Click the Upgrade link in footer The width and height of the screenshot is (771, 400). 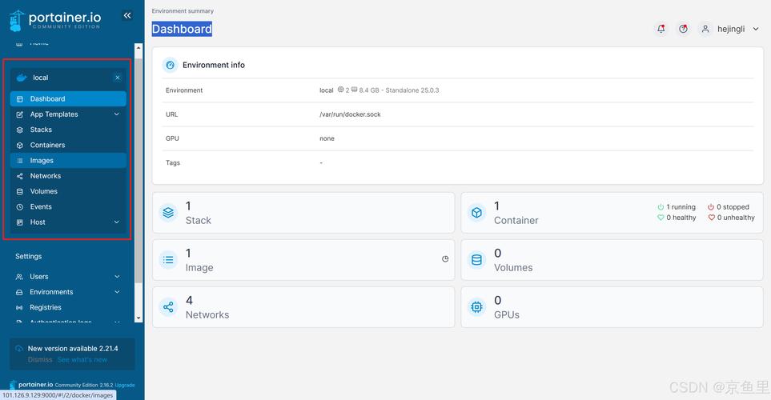[x=125, y=386]
